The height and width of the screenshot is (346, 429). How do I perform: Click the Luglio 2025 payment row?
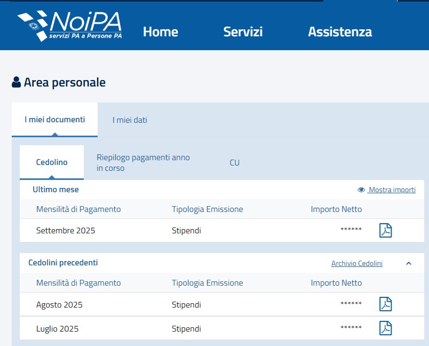click(x=57, y=328)
